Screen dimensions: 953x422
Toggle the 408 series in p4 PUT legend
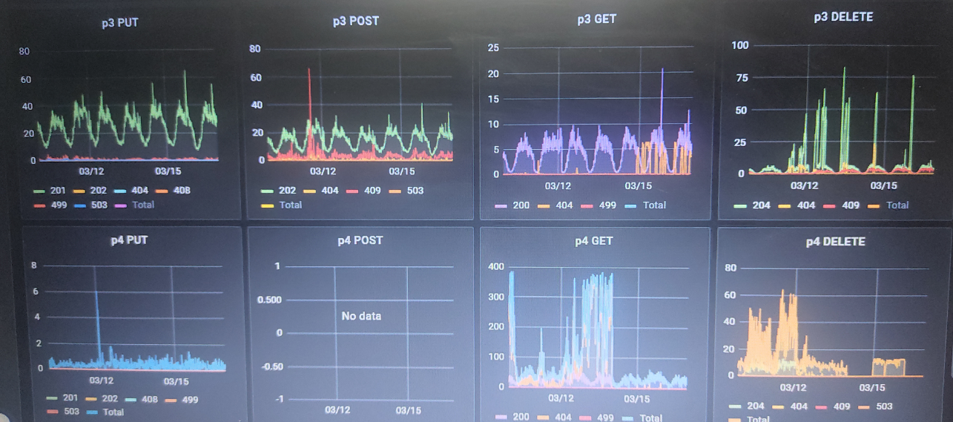coord(142,399)
